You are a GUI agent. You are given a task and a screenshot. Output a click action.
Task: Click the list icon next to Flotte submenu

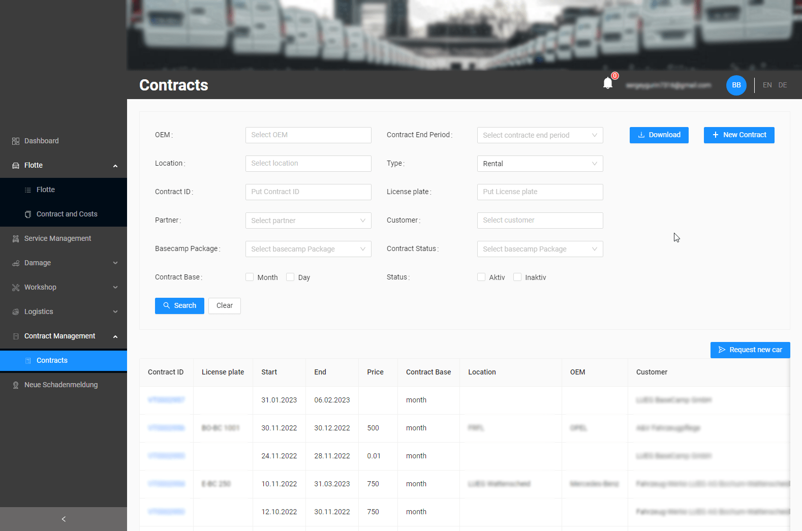28,190
